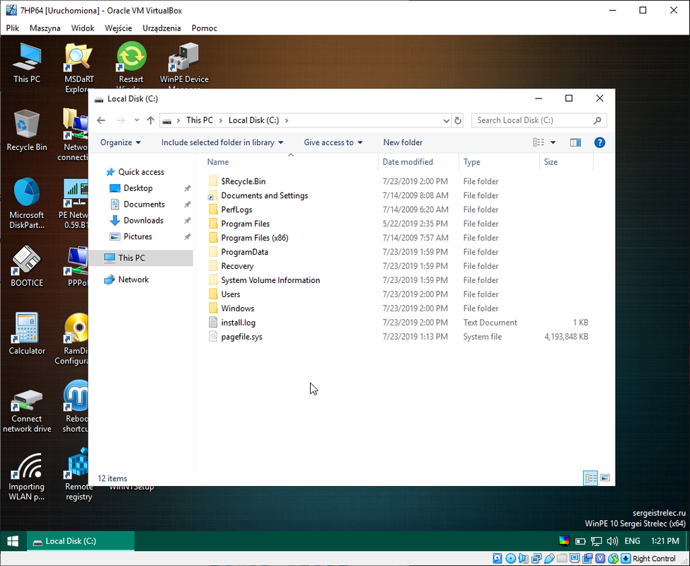Go back in Explorer navigation
Image resolution: width=690 pixels, height=566 pixels.
101,120
